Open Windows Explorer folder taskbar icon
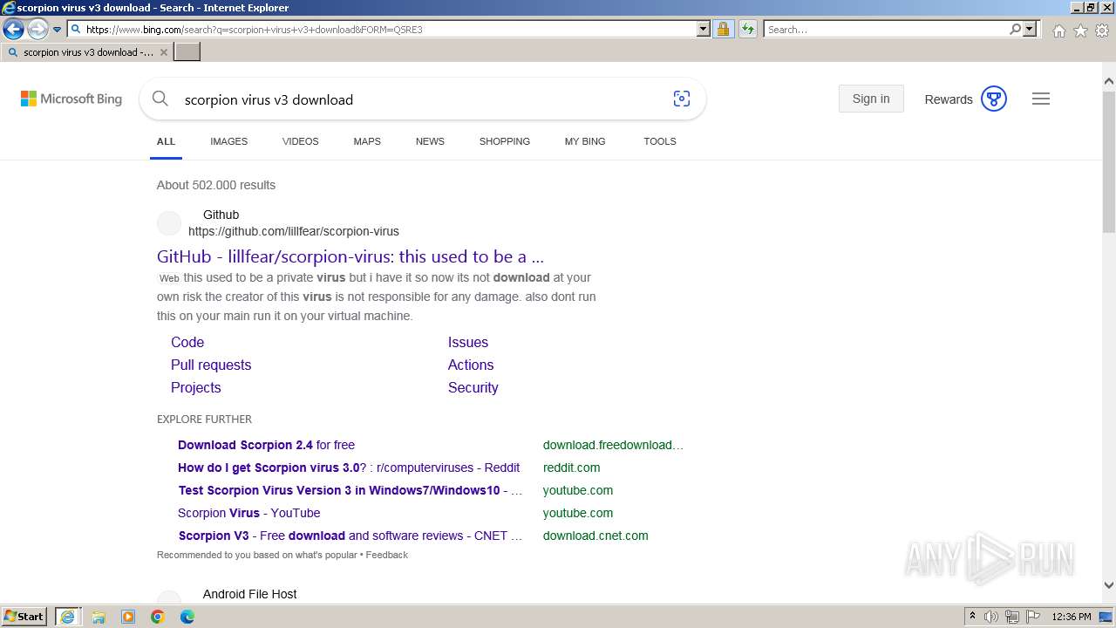Screen dimensions: 1116x628 pyautogui.click(x=98, y=617)
